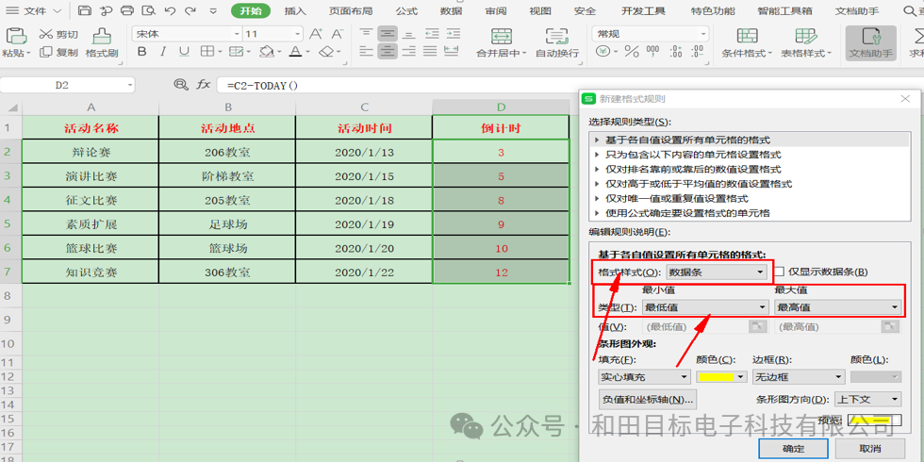Toggle Bold formatting
The height and width of the screenshot is (462, 924).
[x=141, y=52]
